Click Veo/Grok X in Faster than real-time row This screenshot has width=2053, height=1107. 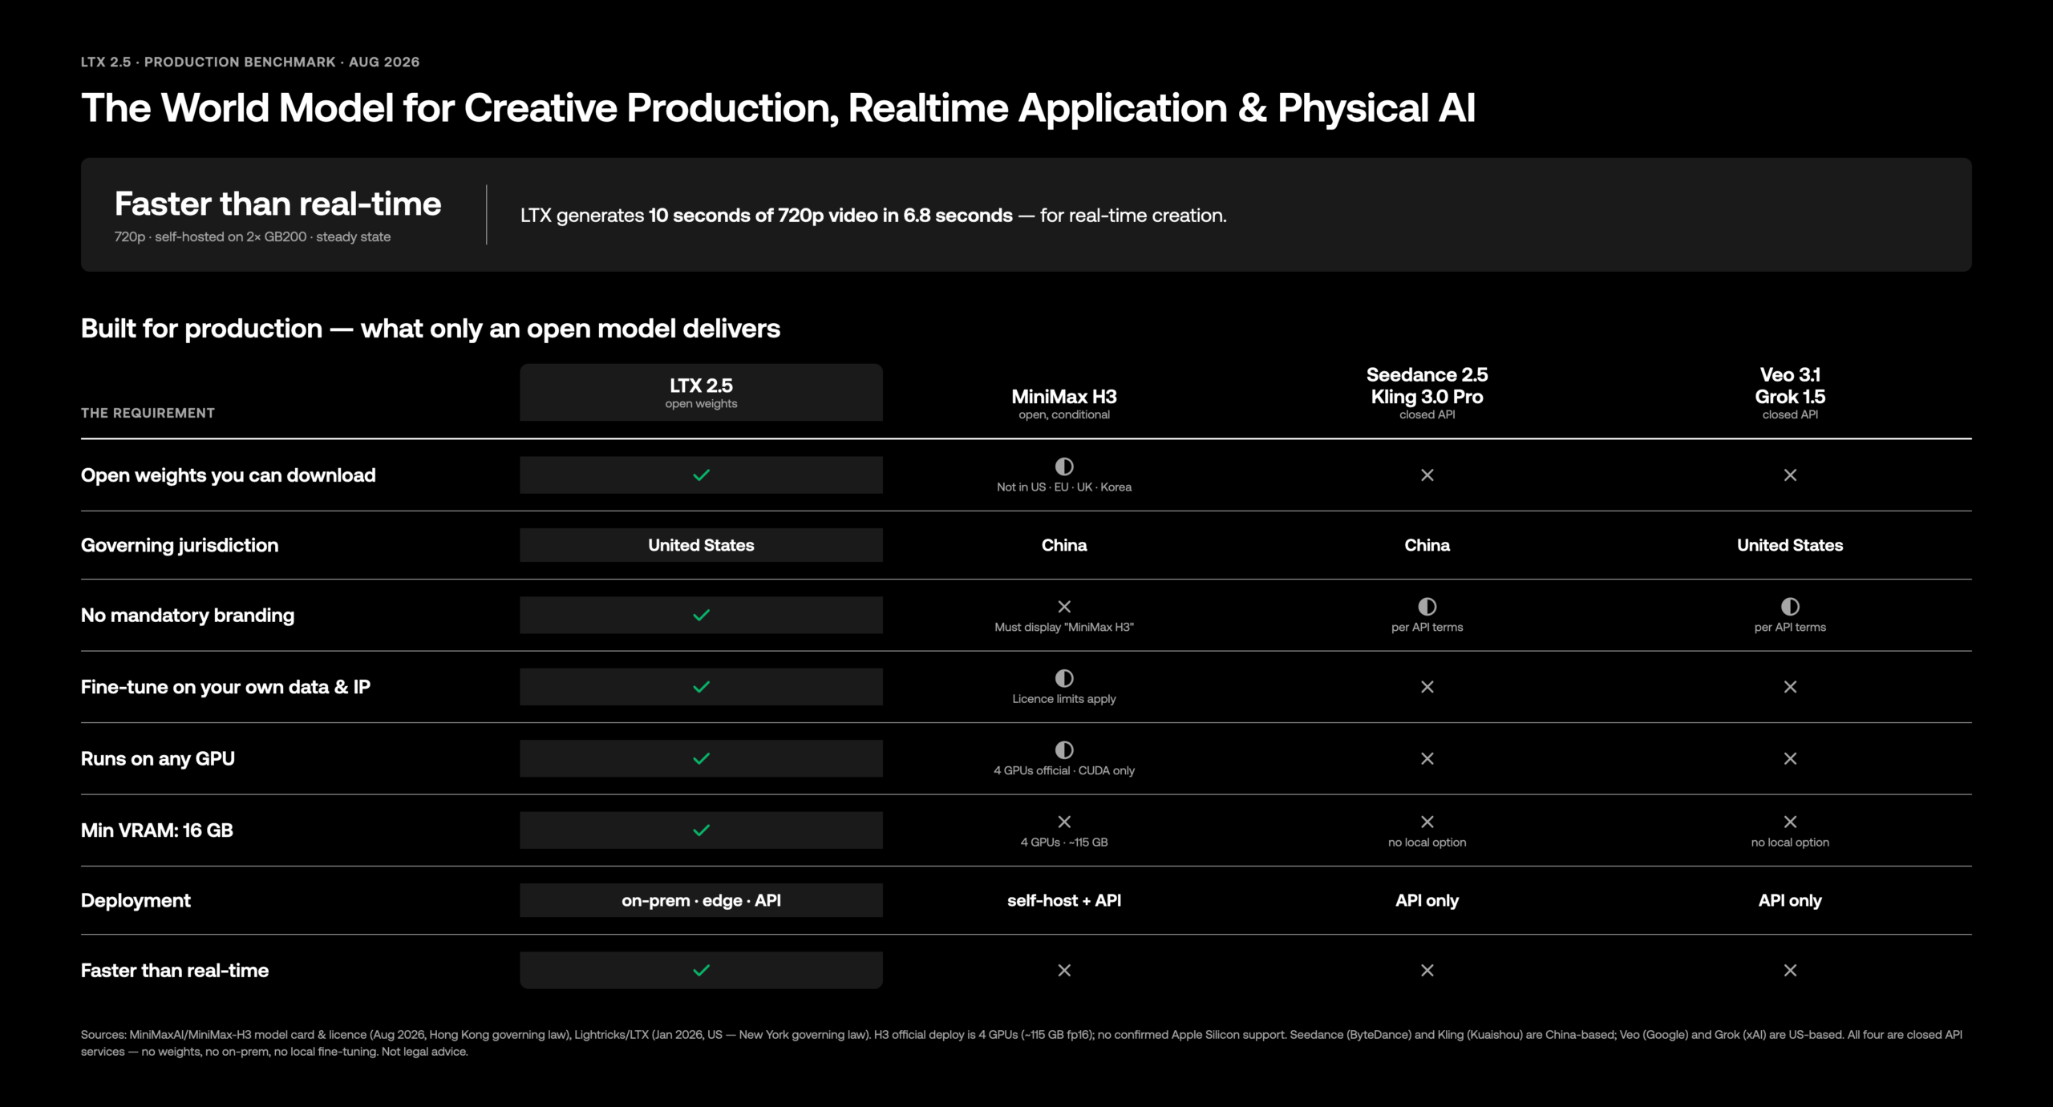click(x=1790, y=971)
